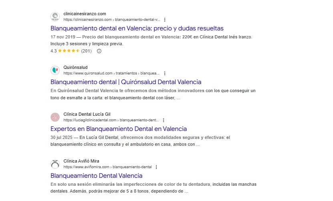
Task: Visit 'Expertos en Blanqueamiento Dental en Valencia'
Action: [x=119, y=129]
